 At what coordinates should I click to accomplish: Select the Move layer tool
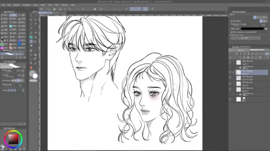pyautogui.click(x=36, y=20)
